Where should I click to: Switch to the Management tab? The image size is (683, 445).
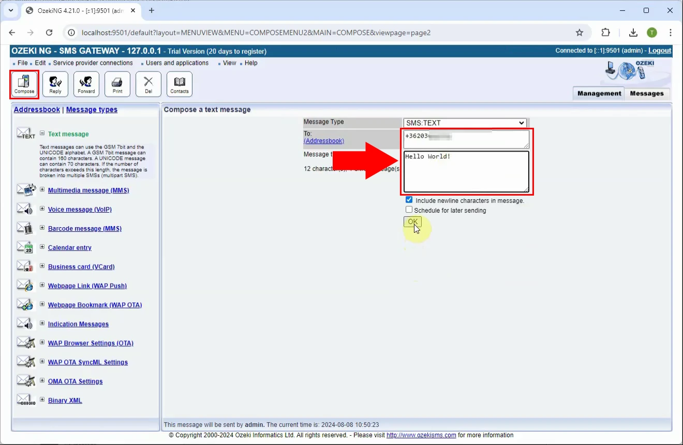coord(599,94)
